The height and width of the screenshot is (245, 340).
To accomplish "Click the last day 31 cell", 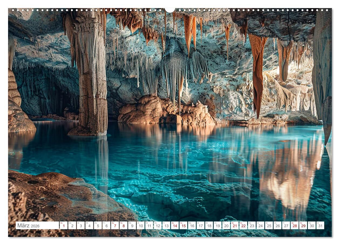I will 320,226.
